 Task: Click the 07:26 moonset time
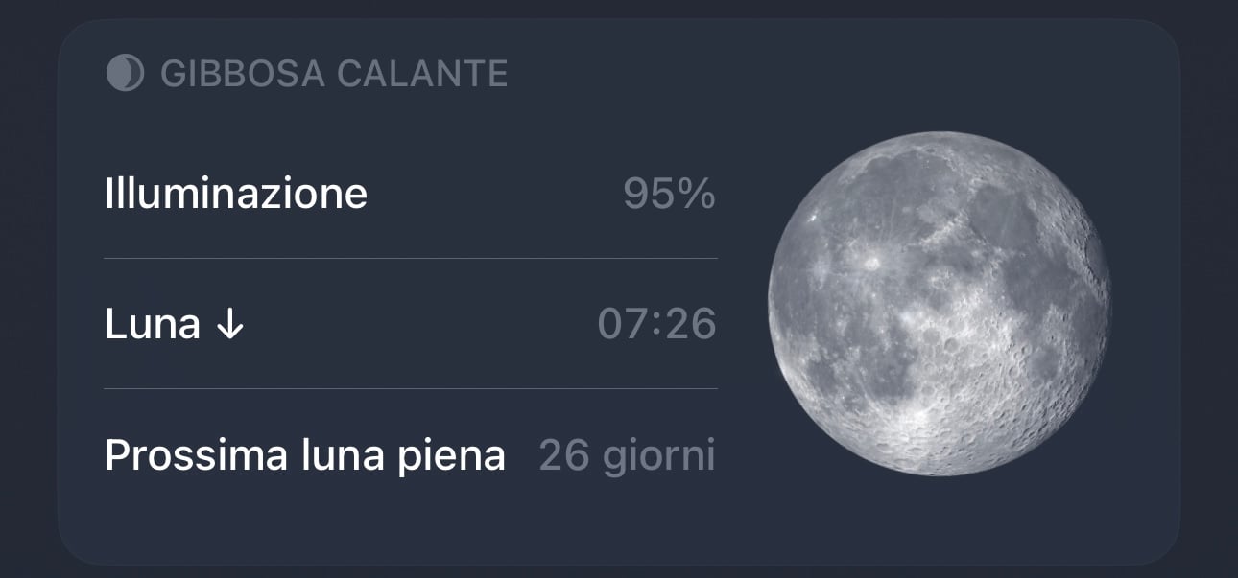pos(656,325)
